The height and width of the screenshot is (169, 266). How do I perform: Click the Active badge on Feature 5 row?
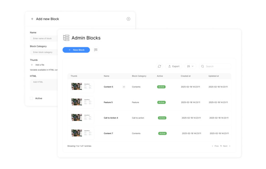[161, 102]
